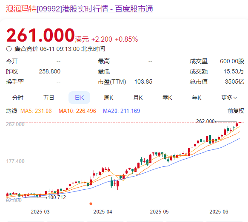Screen dimensions: 248x222
Task: Click the 最低 label
Action: (x=104, y=71)
